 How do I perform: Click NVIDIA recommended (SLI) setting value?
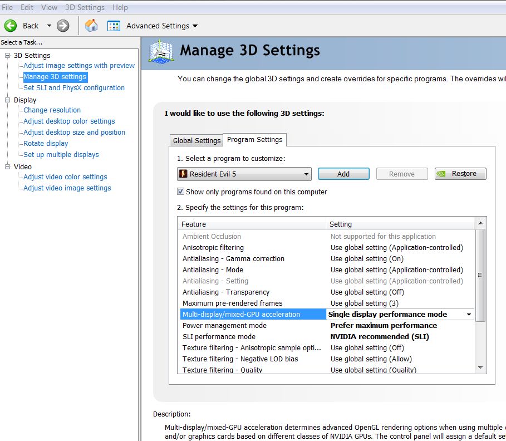380,337
